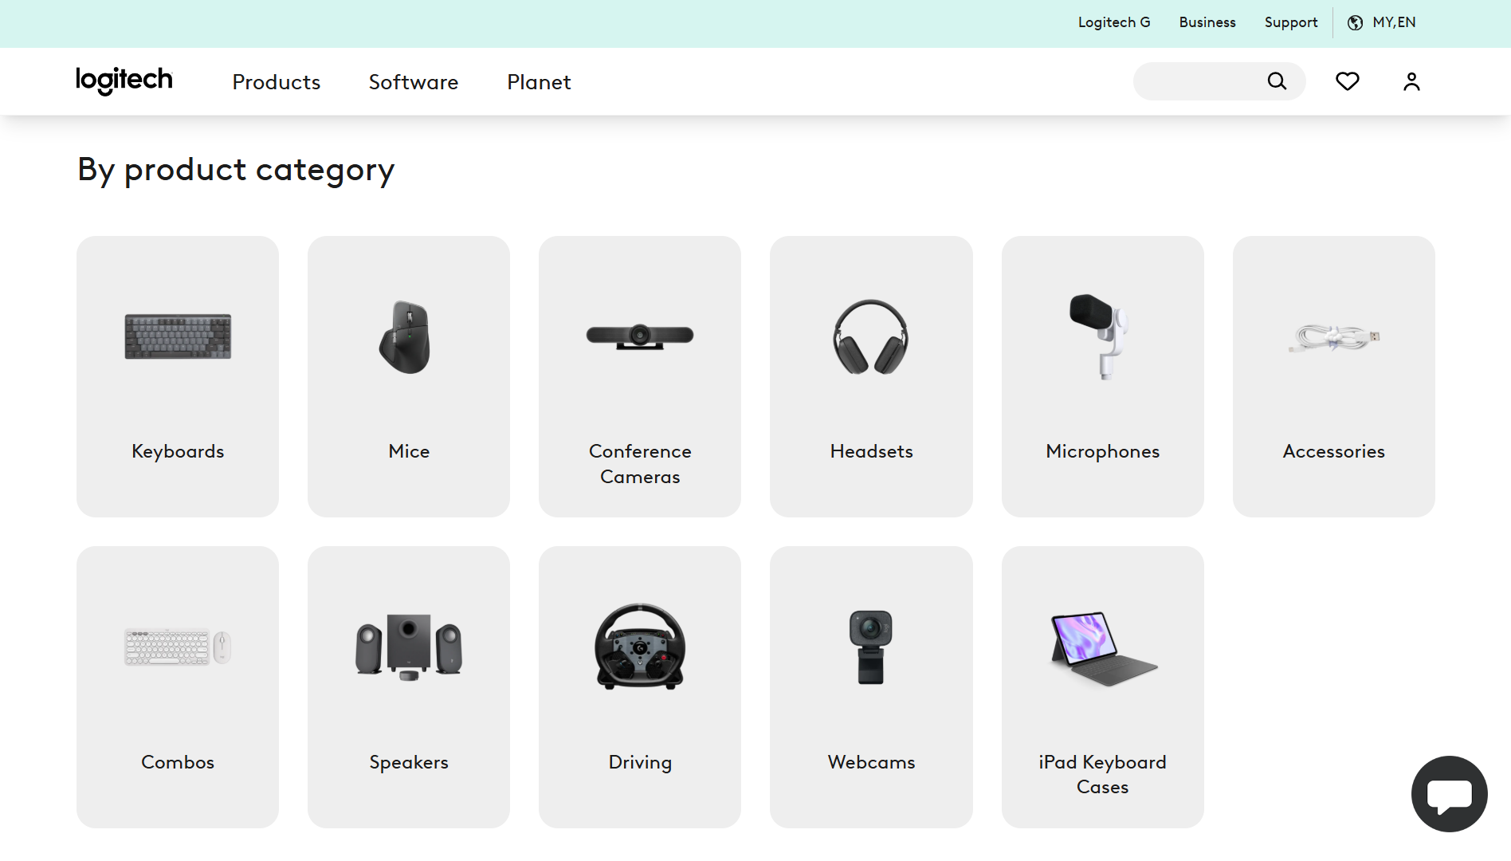The height and width of the screenshot is (861, 1511).
Task: Select the Mice category card
Action: 408,375
